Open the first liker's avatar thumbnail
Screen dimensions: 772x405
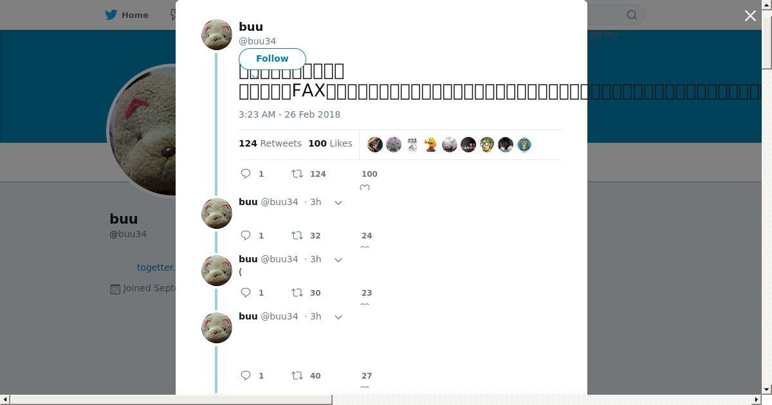point(375,145)
